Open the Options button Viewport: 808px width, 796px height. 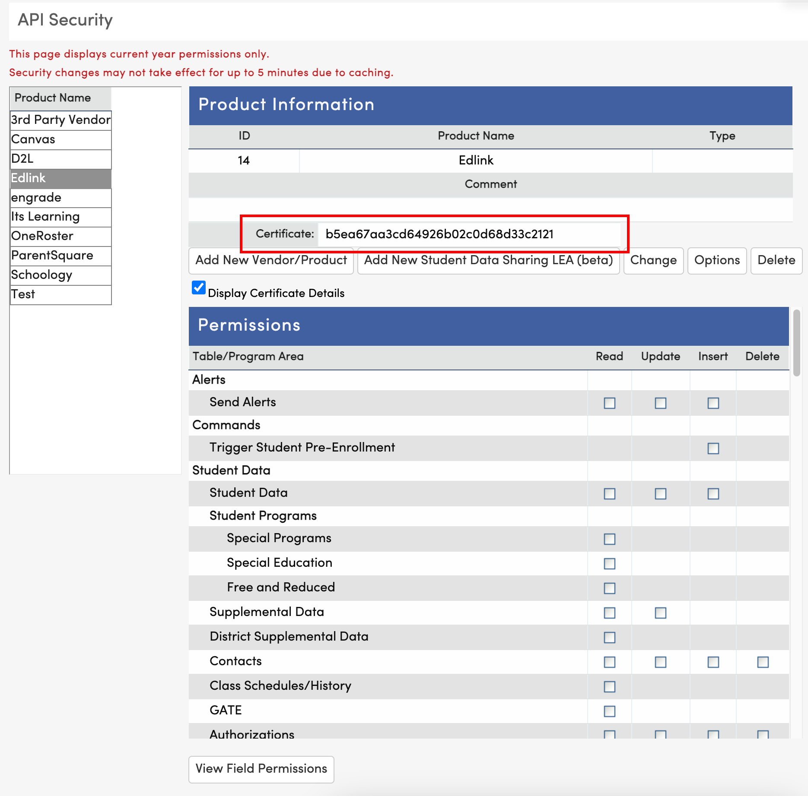tap(717, 260)
